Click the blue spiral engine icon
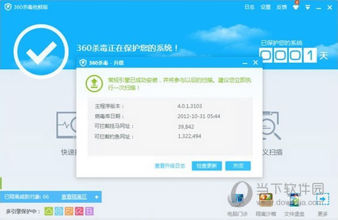Screen dimensions: 338x220 59,211
